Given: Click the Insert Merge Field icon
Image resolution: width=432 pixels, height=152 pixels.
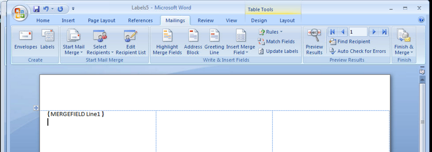Looking at the screenshot, I should (241, 35).
